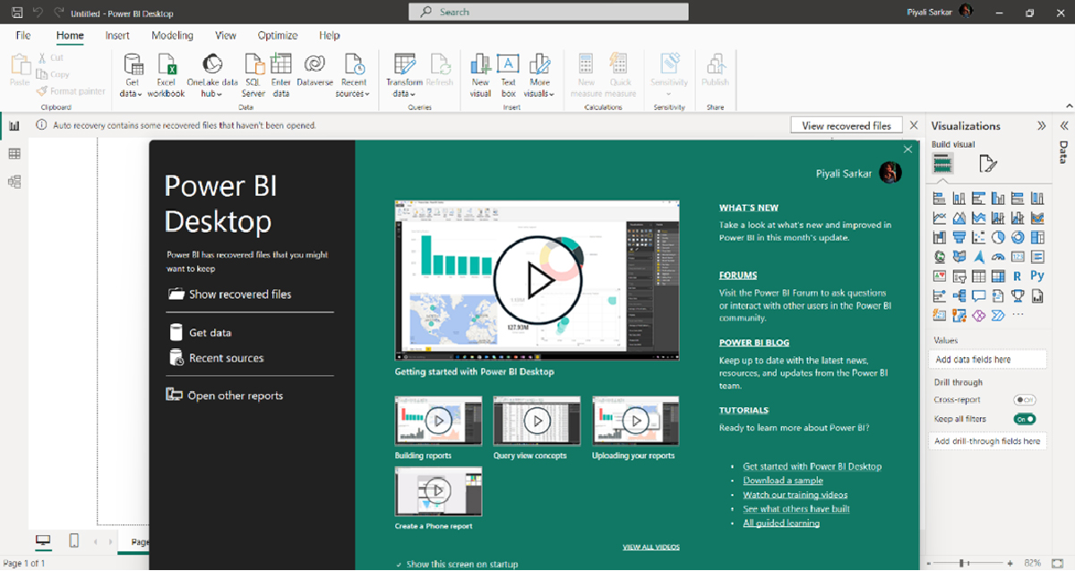Viewport: 1075px width, 571px height.
Task: Pick the Decomposition tree visual
Action: [959, 296]
